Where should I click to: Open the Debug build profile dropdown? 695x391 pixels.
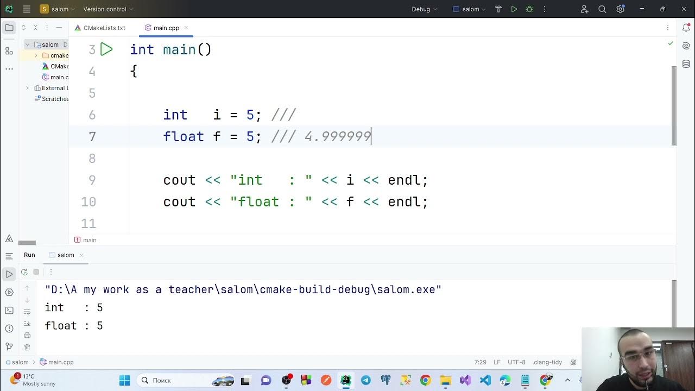point(425,9)
